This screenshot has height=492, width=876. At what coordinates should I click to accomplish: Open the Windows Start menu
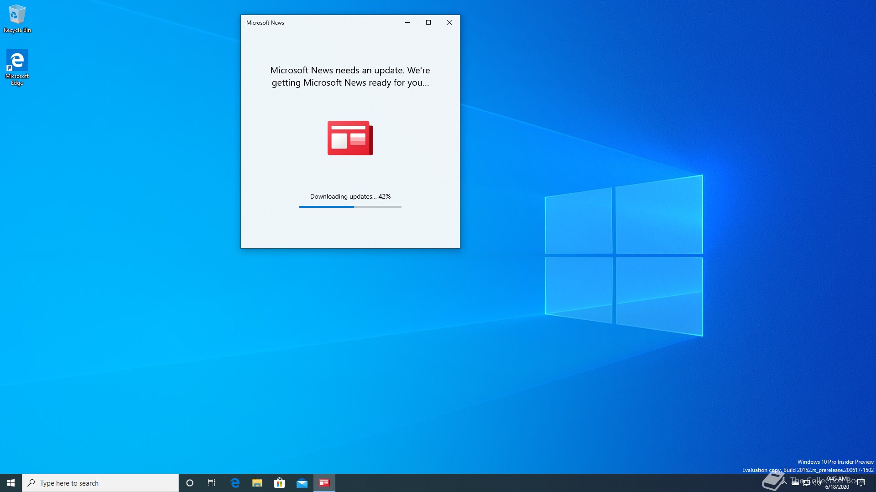point(11,483)
